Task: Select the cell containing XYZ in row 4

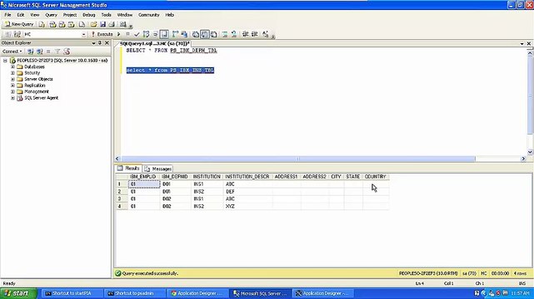Action: [x=247, y=206]
